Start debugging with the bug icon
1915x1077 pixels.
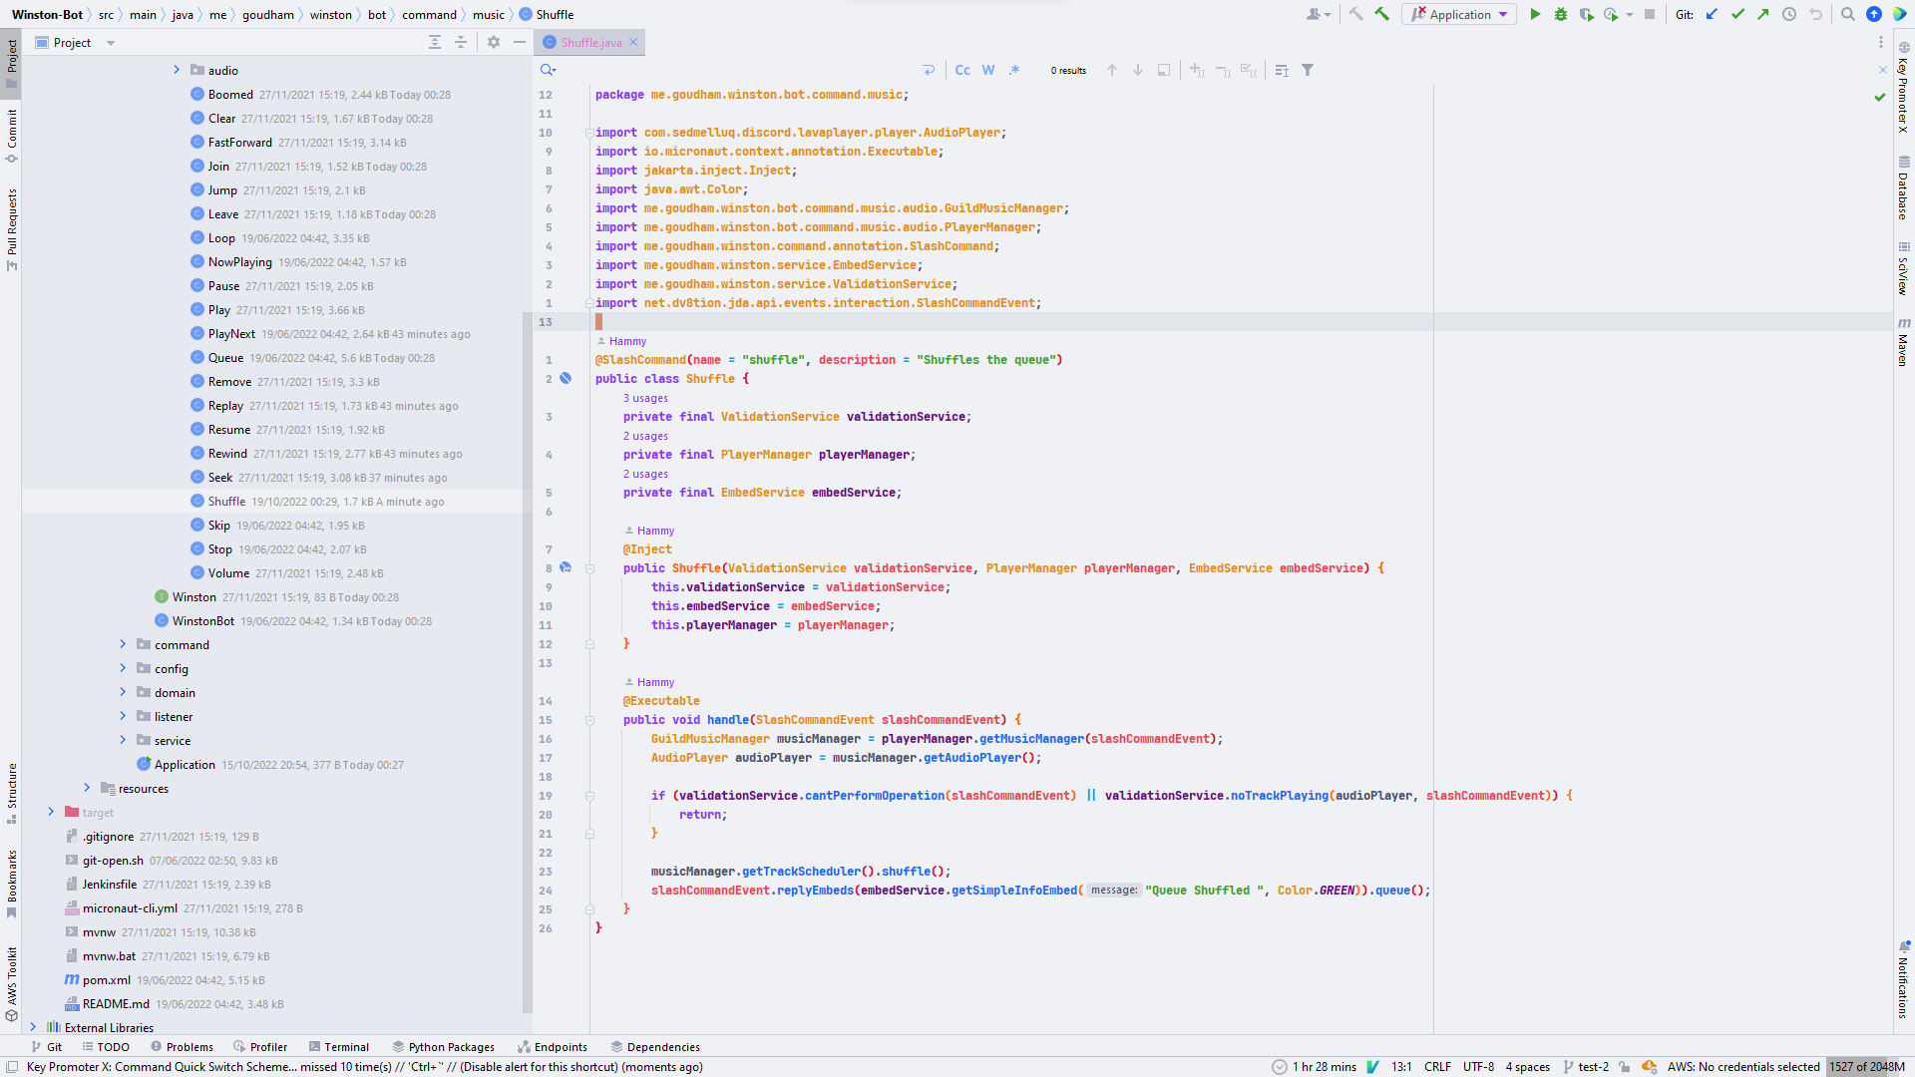[x=1561, y=15]
